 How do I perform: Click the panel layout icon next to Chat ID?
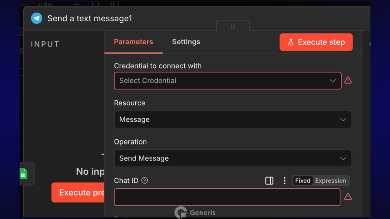tap(269, 181)
